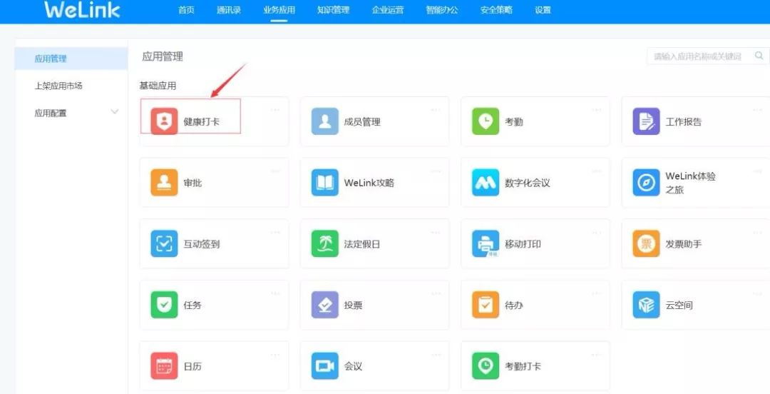770x394 pixels.
Task: Click the 数字化会议 label
Action: (x=528, y=183)
